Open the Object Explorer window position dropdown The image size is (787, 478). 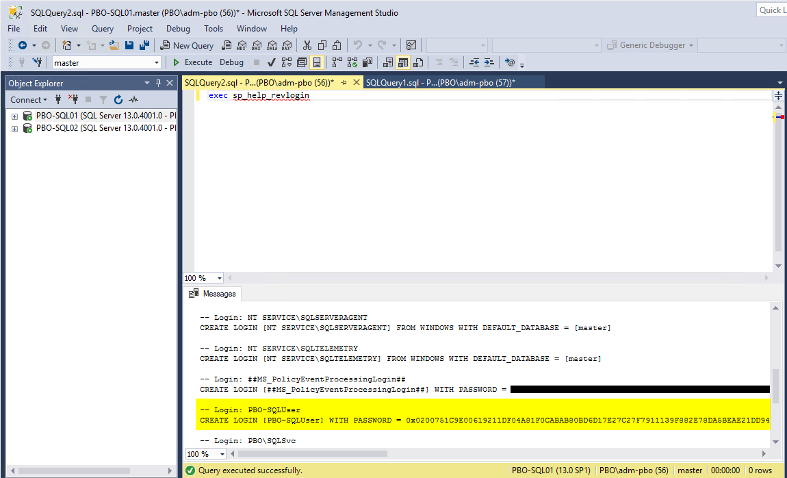tap(147, 83)
